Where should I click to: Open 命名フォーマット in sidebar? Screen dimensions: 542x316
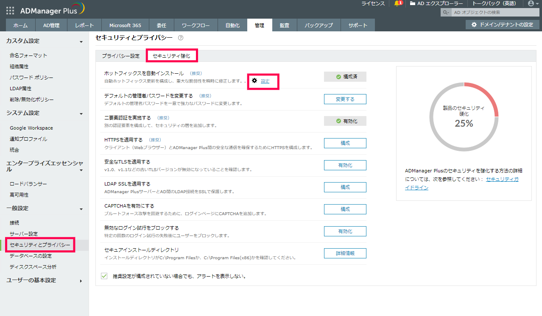tap(28, 55)
